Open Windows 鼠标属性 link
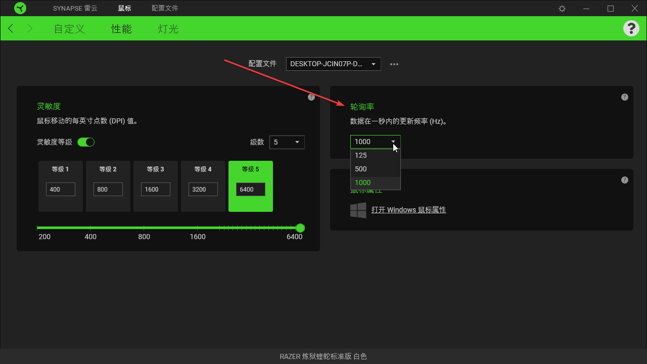The height and width of the screenshot is (364, 647). pos(409,209)
